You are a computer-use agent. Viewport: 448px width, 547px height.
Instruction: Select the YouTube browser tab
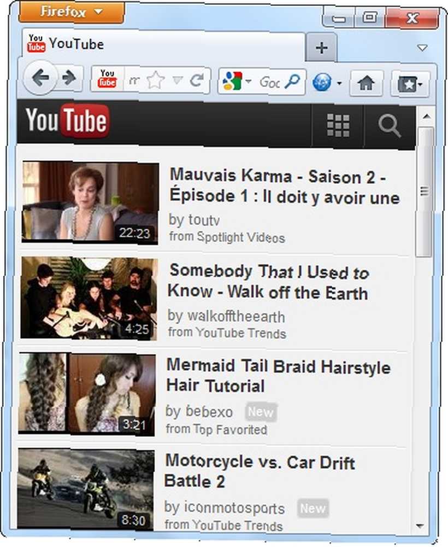pos(164,45)
